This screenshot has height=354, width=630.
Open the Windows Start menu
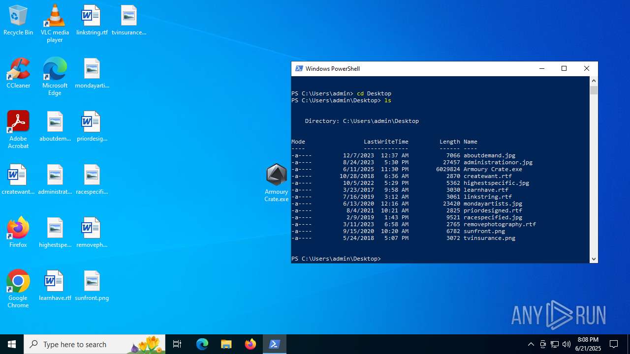tap(12, 344)
